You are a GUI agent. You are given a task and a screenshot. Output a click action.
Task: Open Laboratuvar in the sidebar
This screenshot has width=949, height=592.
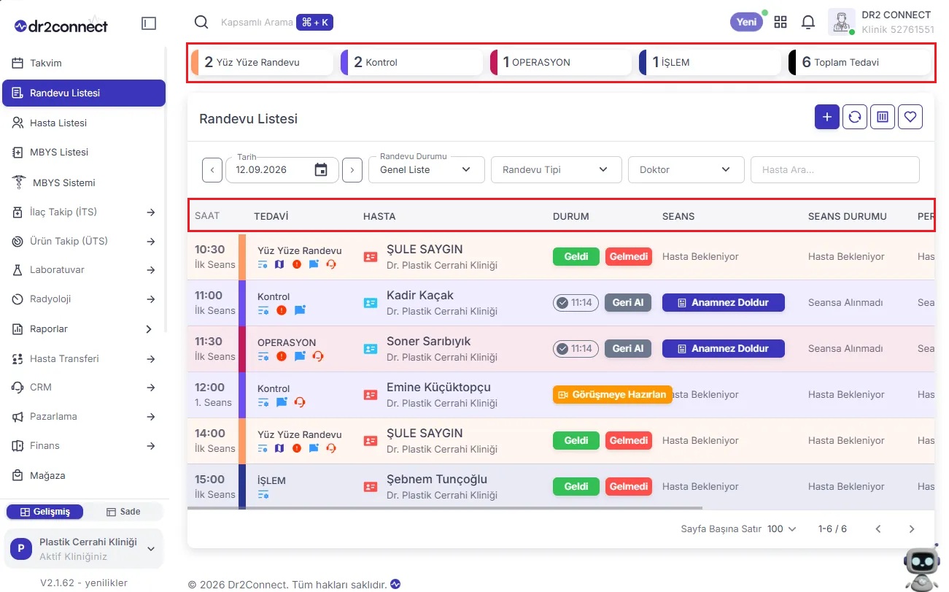pos(84,270)
